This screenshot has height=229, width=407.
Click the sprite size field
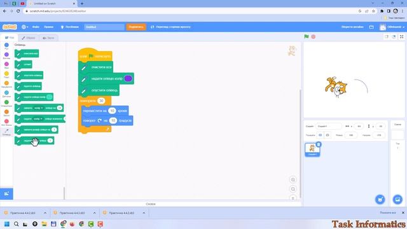[x=351, y=135]
